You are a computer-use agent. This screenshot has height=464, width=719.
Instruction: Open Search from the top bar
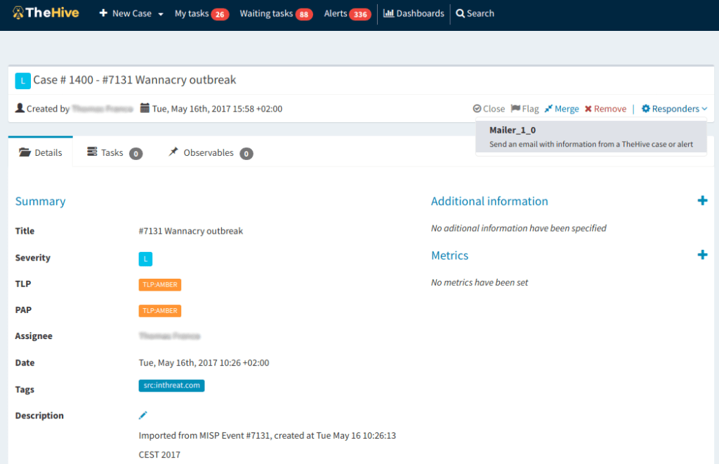(x=475, y=13)
